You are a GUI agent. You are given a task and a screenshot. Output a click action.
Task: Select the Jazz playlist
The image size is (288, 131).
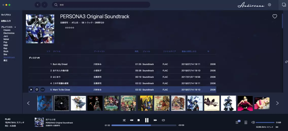point(6,36)
